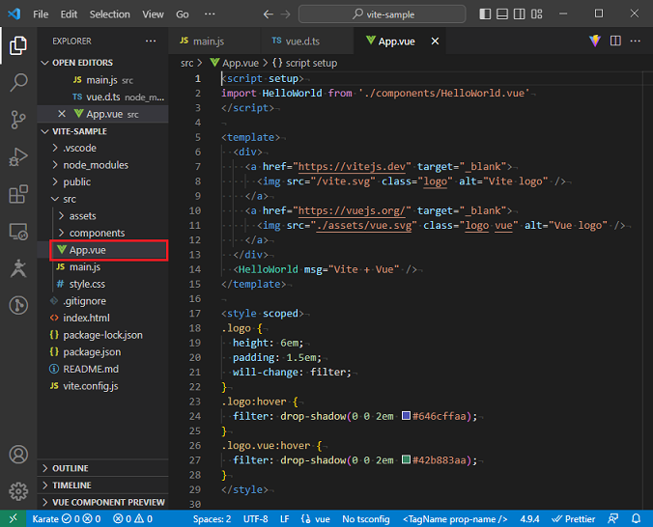Click the #646cffaa color swatch
This screenshot has width=653, height=527.
pos(406,416)
